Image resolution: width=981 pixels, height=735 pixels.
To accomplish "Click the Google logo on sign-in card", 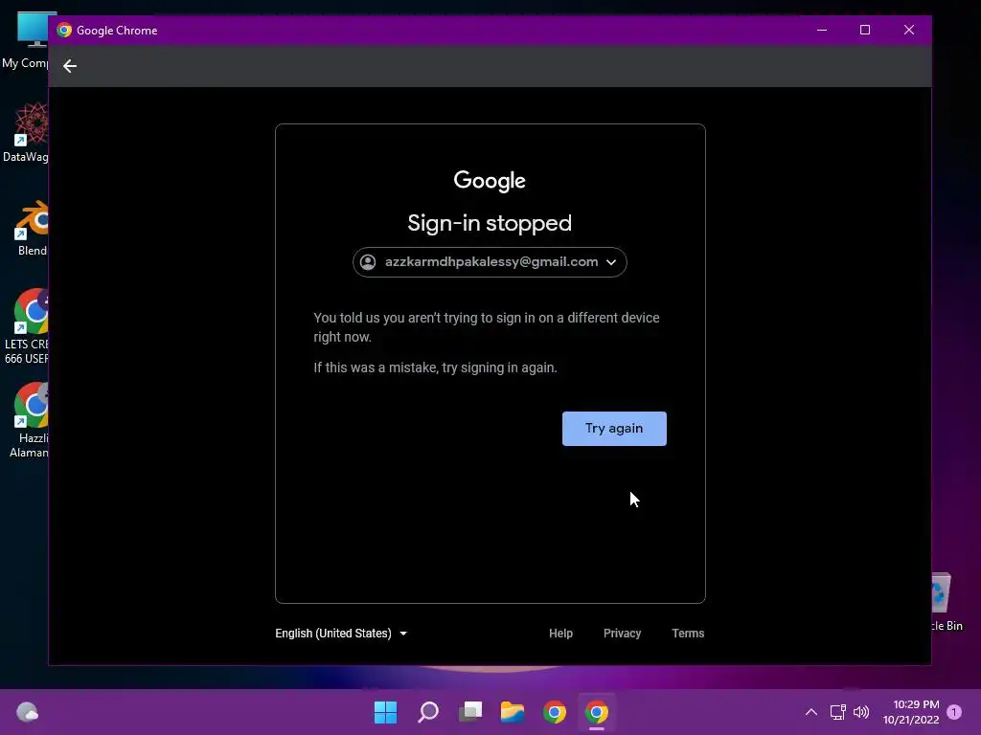I will click(490, 181).
